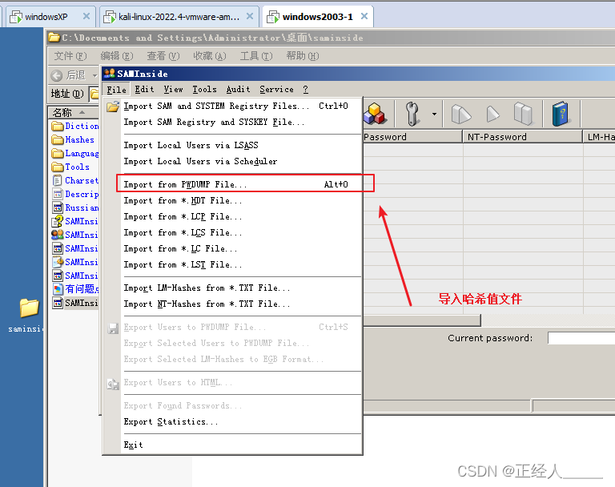The height and width of the screenshot is (487, 615).
Task: Click the Password column header
Action: (x=412, y=137)
